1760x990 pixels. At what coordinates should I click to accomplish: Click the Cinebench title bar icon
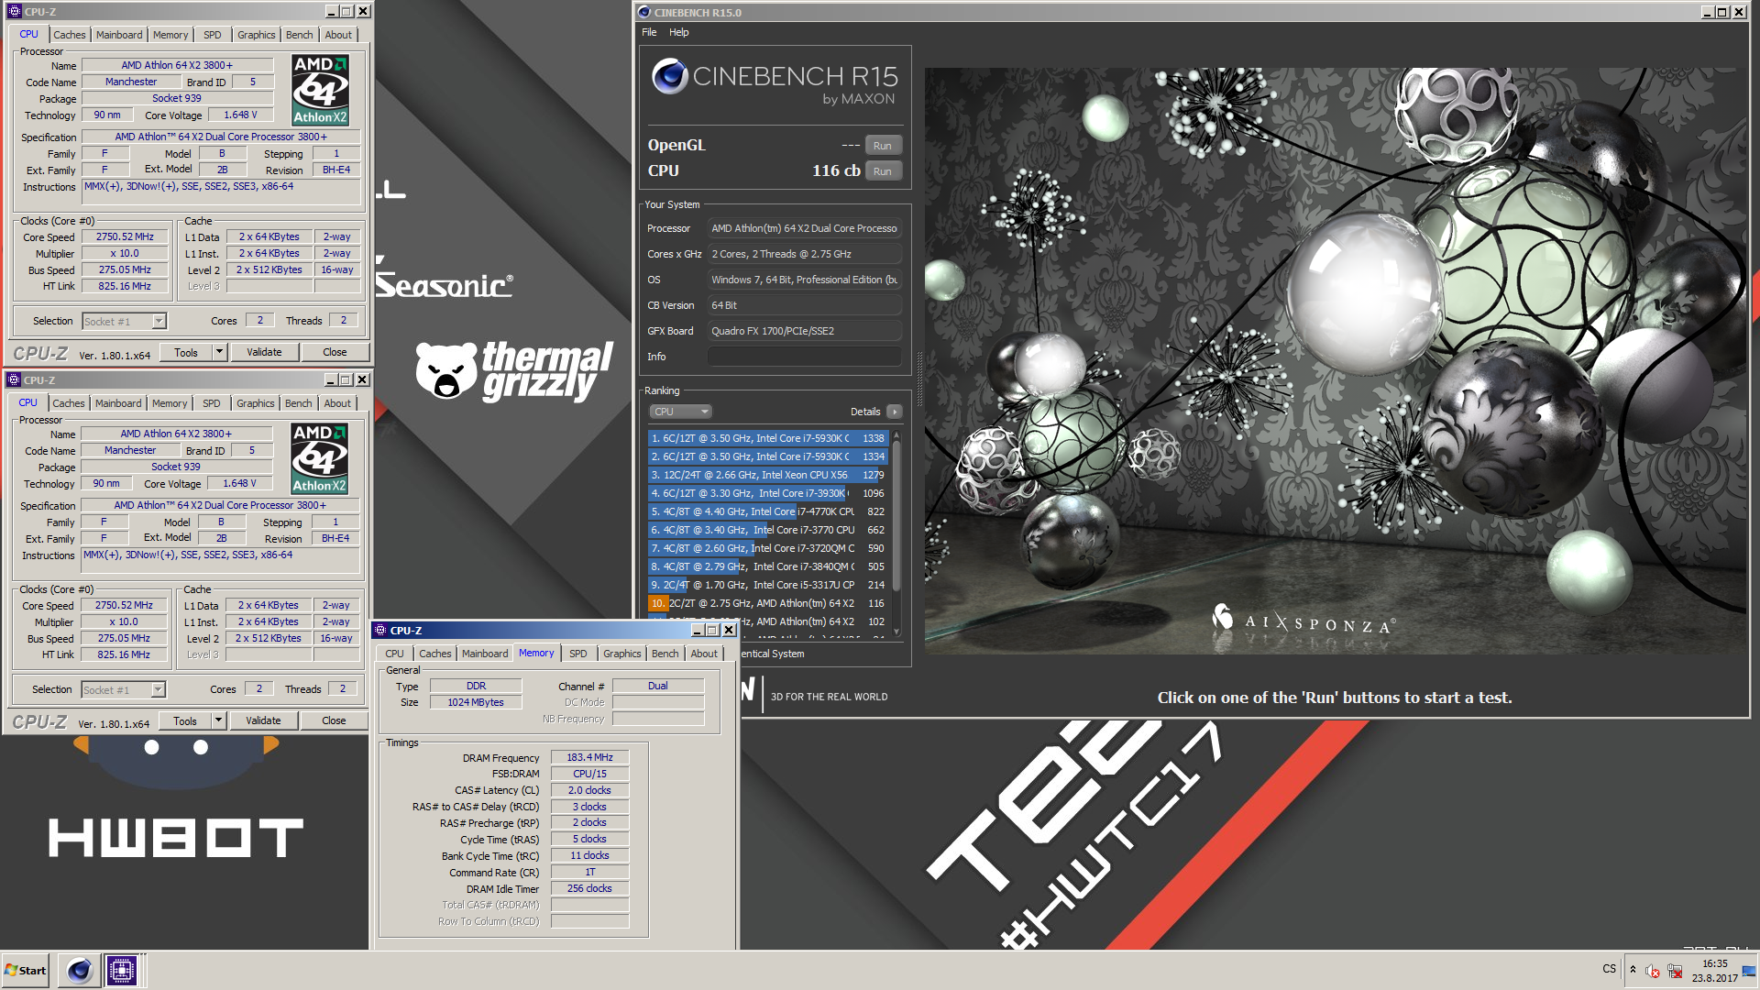click(644, 12)
